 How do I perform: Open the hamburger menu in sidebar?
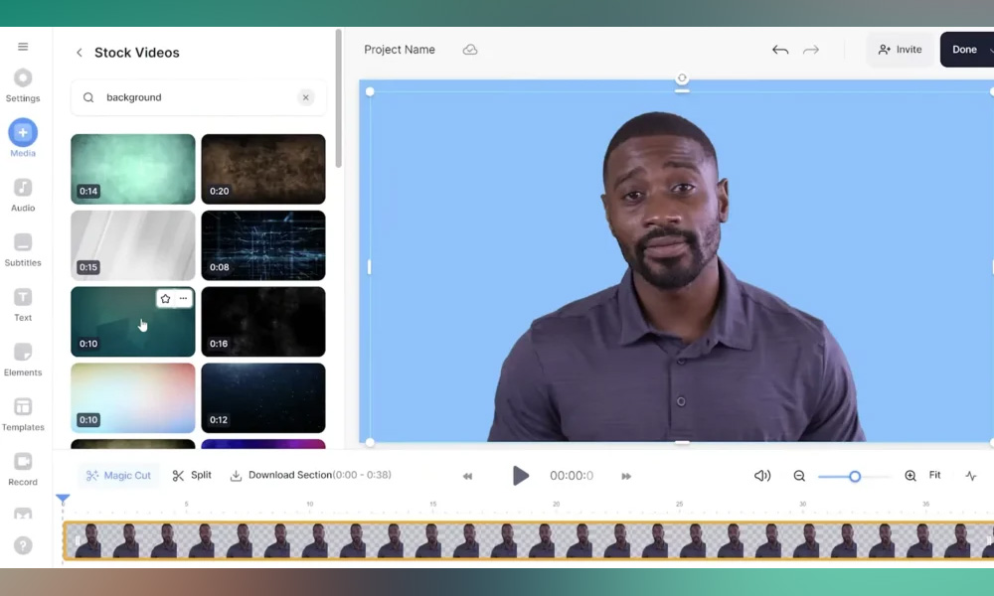[x=23, y=47]
